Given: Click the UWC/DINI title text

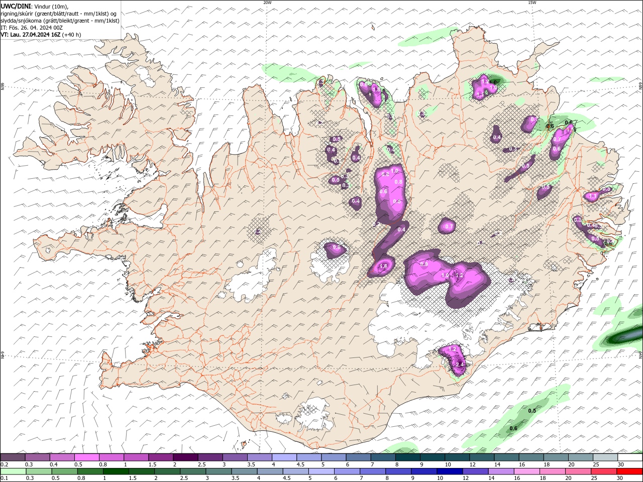Looking at the screenshot, I should tap(15, 6).
